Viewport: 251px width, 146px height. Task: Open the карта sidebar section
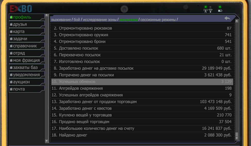(27, 31)
